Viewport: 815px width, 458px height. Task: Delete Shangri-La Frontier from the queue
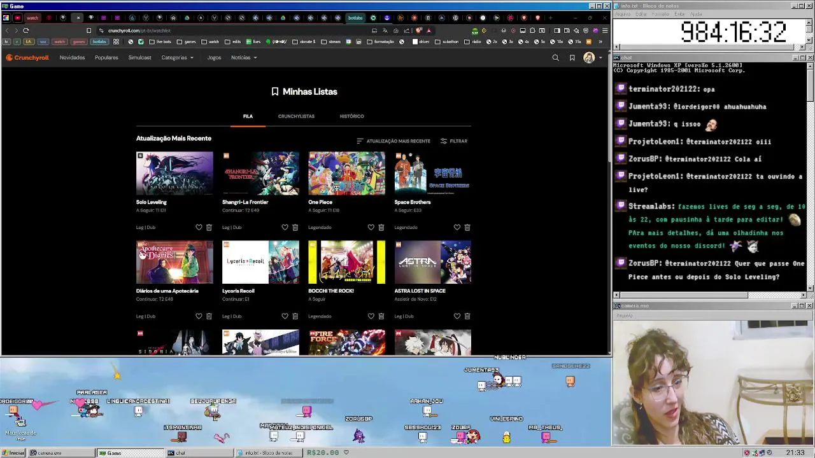295,227
